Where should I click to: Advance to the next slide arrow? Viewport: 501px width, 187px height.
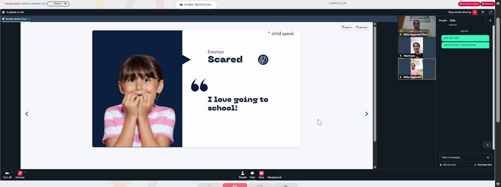367,114
